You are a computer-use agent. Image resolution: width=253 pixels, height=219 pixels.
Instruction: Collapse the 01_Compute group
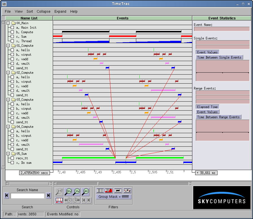(x=8, y=46)
